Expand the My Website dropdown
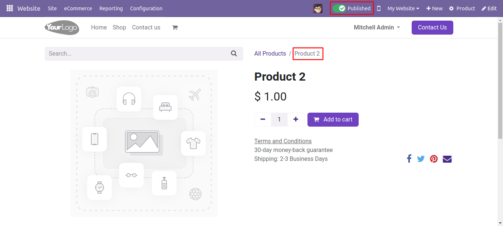 (x=403, y=8)
